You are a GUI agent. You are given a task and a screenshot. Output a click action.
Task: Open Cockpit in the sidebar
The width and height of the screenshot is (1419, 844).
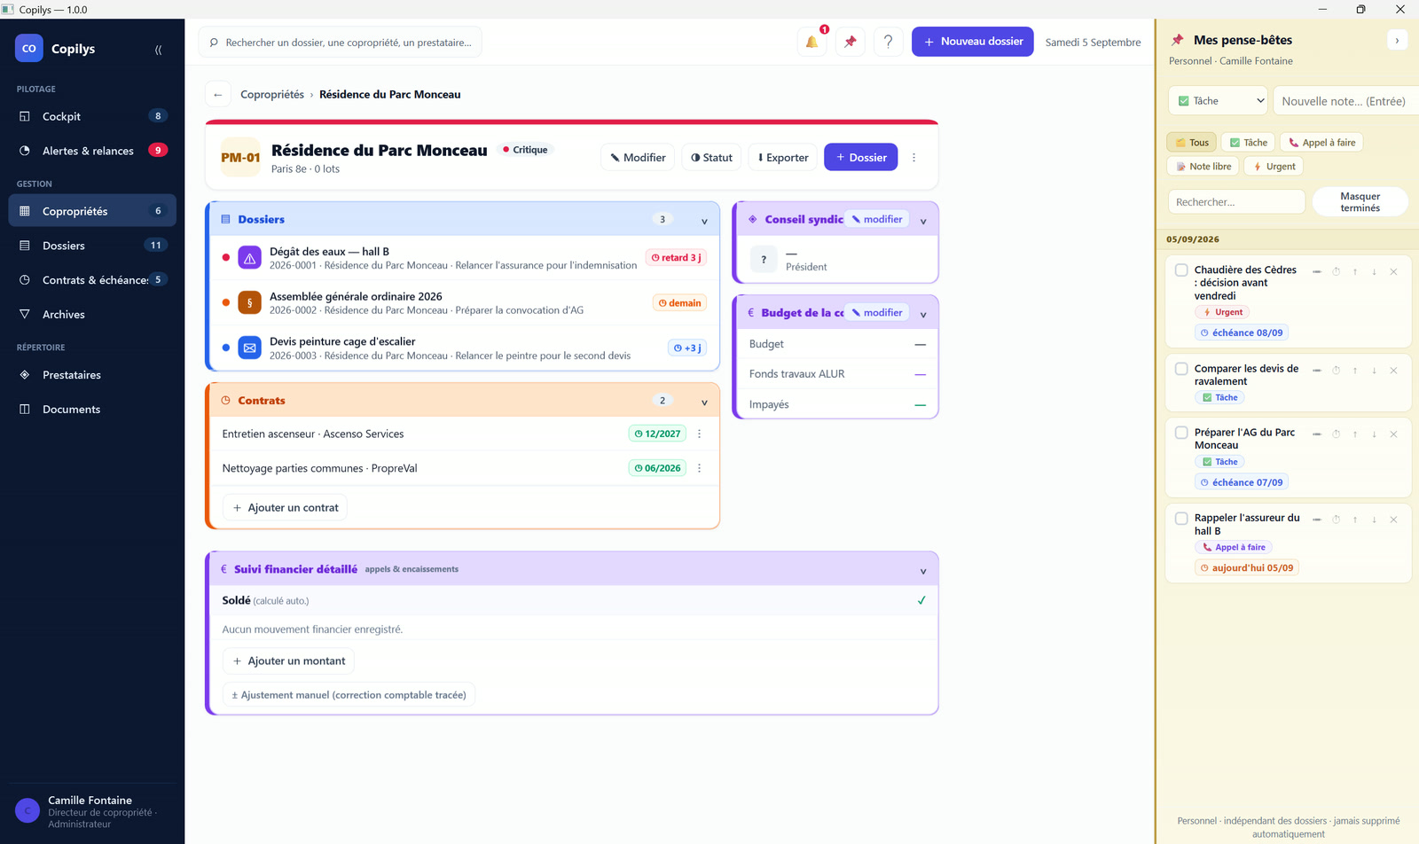[92, 116]
